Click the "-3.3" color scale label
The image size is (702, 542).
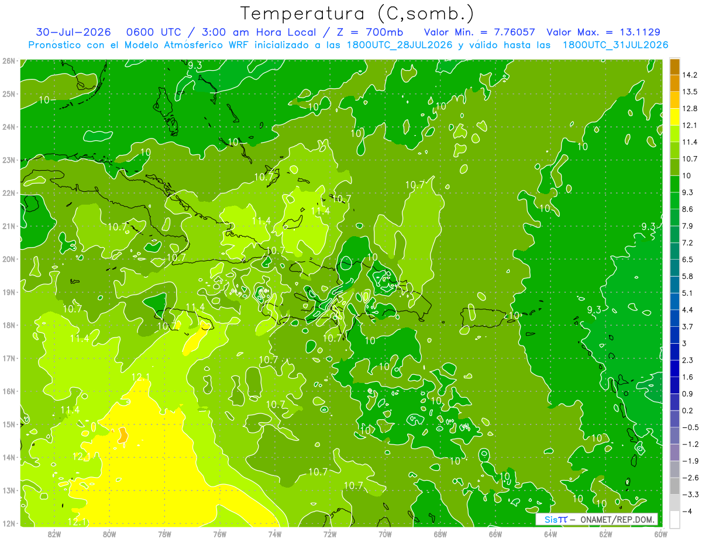[x=690, y=495]
